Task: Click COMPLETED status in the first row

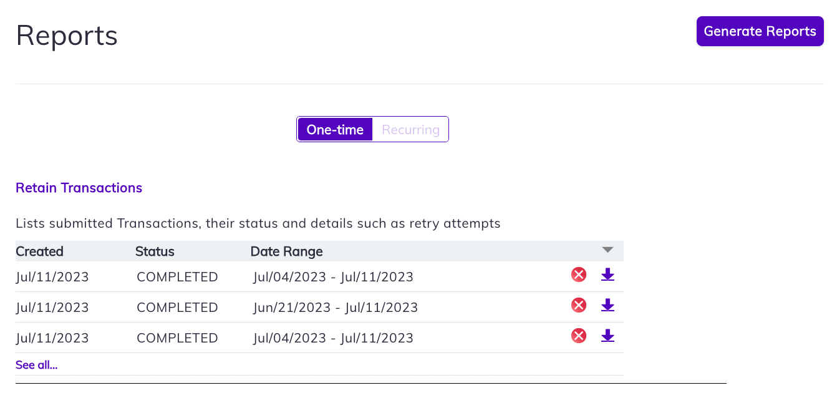Action: point(177,277)
